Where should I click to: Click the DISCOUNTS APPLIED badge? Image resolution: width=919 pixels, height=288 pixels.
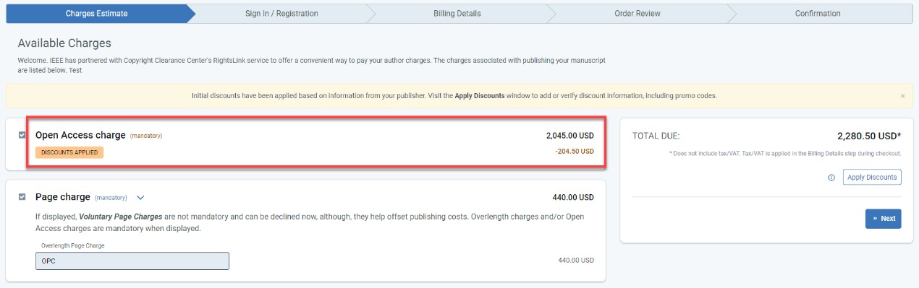[x=69, y=152]
